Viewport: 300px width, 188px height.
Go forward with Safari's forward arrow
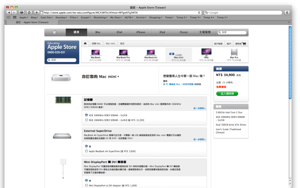[14, 13]
